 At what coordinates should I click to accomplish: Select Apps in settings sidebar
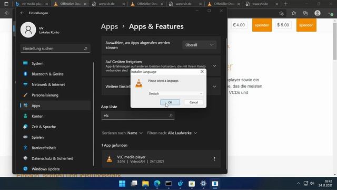(55, 106)
